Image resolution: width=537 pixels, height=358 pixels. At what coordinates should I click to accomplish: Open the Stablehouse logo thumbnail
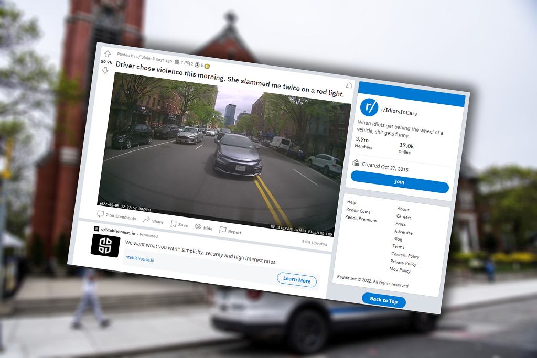click(105, 246)
